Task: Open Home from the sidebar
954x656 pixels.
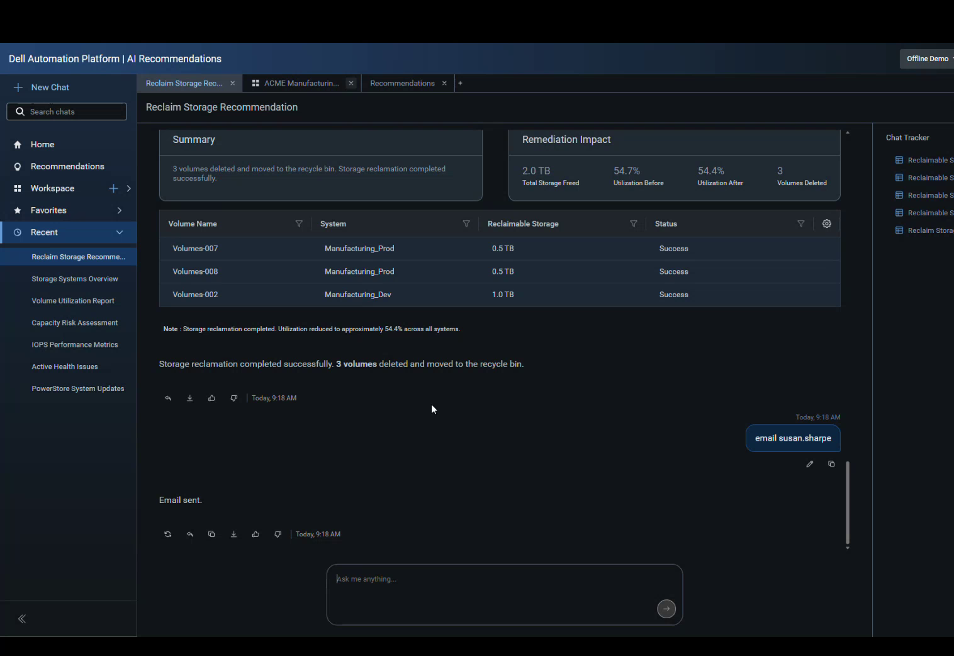Action: pos(42,144)
